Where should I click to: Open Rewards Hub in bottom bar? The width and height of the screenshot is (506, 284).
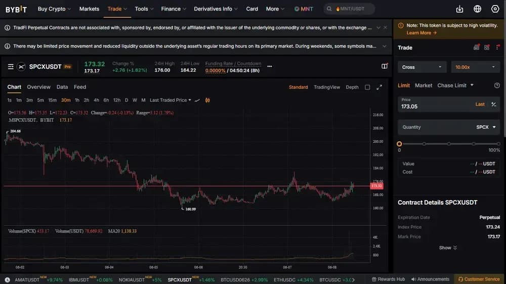[x=388, y=279]
